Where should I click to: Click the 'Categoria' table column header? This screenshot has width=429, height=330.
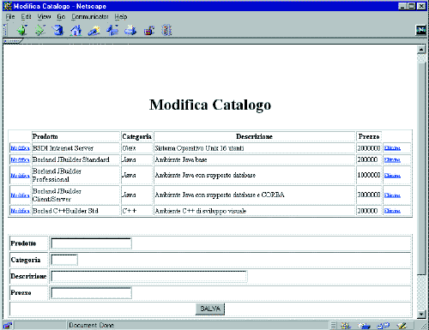point(136,136)
